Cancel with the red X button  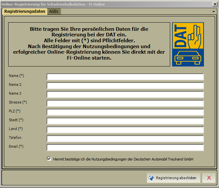point(209,178)
